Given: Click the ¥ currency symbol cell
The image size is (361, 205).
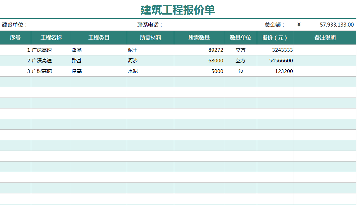Looking at the screenshot, I should 298,24.
